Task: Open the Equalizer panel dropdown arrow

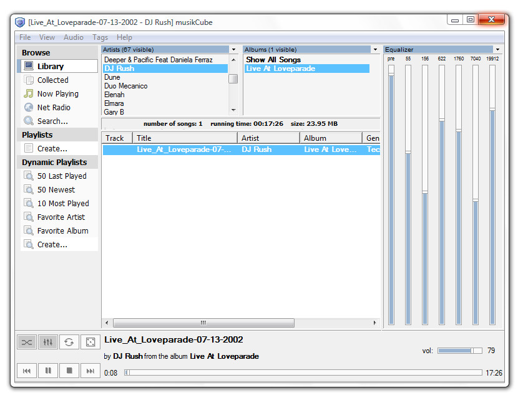Action: (x=497, y=50)
